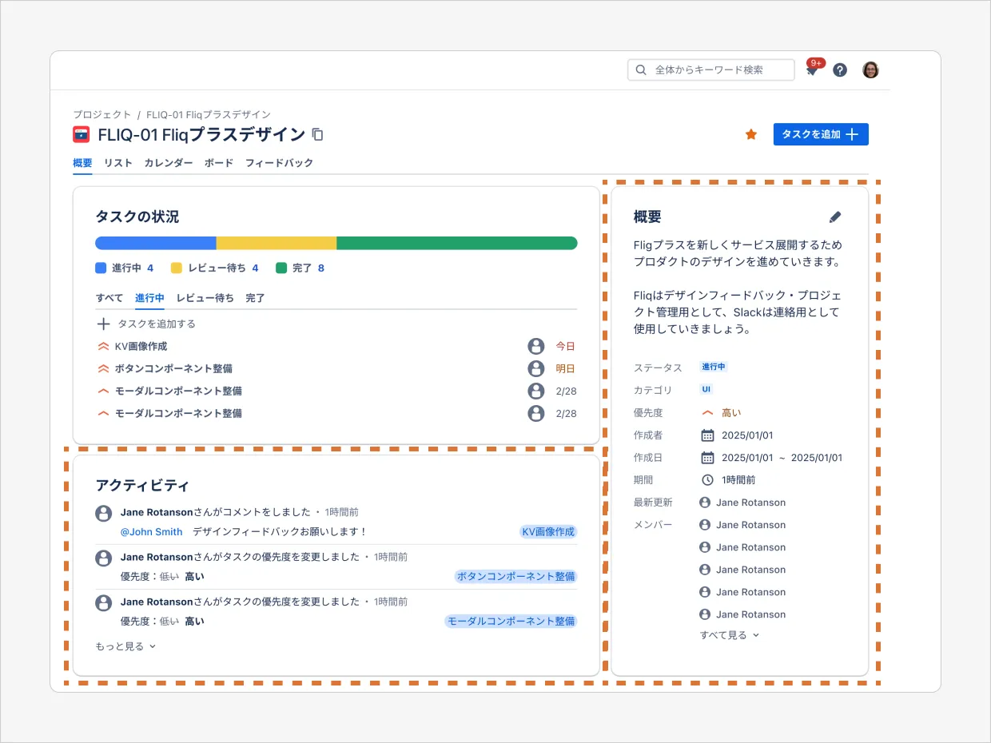Open the ボタンコンポーネント整備 activity tag
This screenshot has height=743, width=991.
click(x=515, y=576)
